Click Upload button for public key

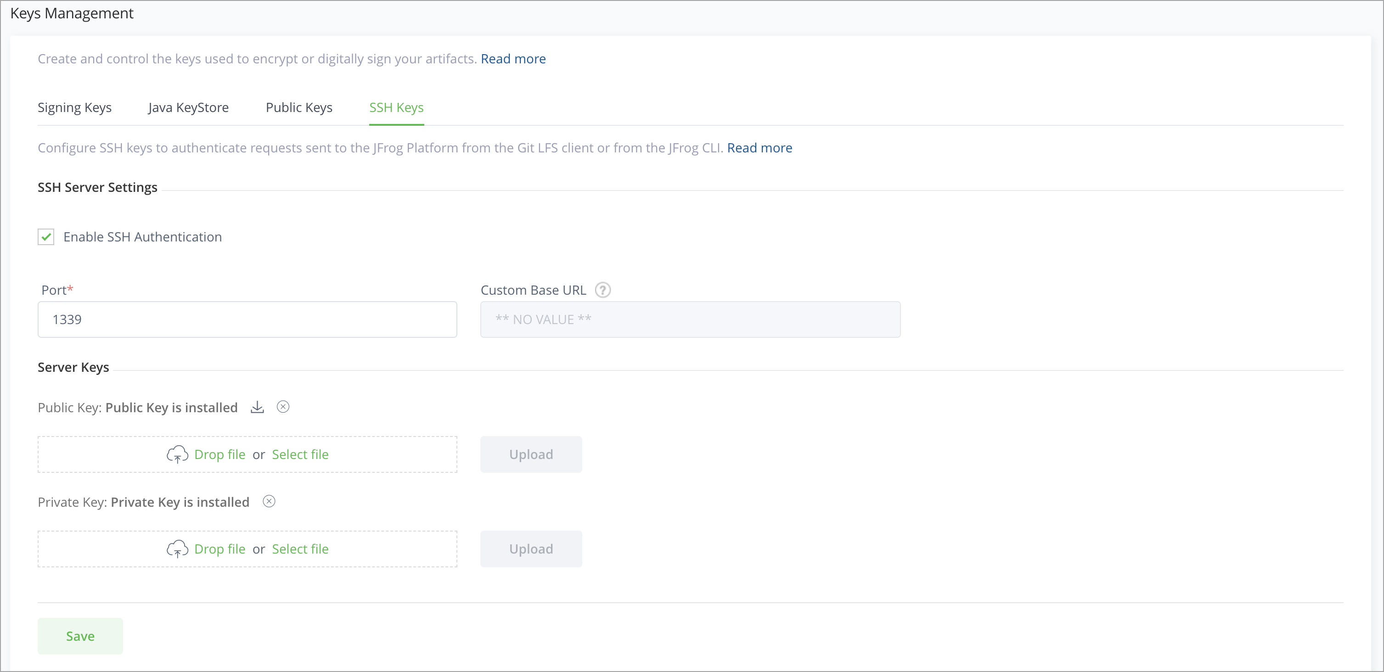(531, 454)
